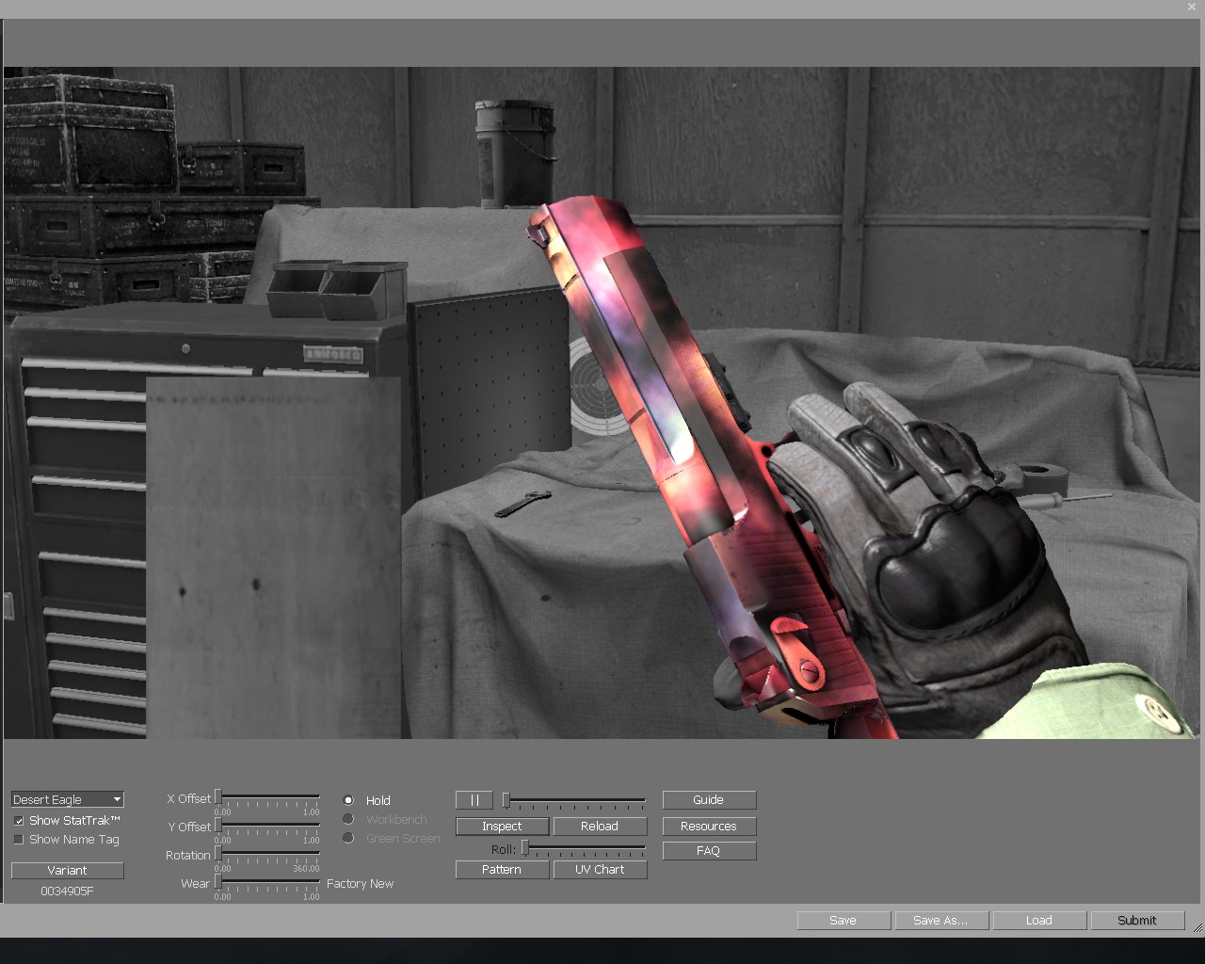Viewport: 1205px width, 964px height.
Task: Toggle the Show StatTrak checkbox
Action: tap(19, 821)
